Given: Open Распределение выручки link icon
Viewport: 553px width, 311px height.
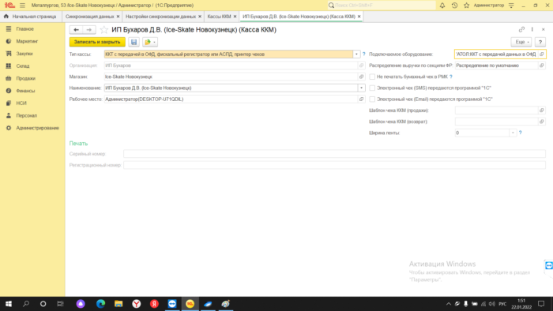Looking at the screenshot, I should pos(542,66).
